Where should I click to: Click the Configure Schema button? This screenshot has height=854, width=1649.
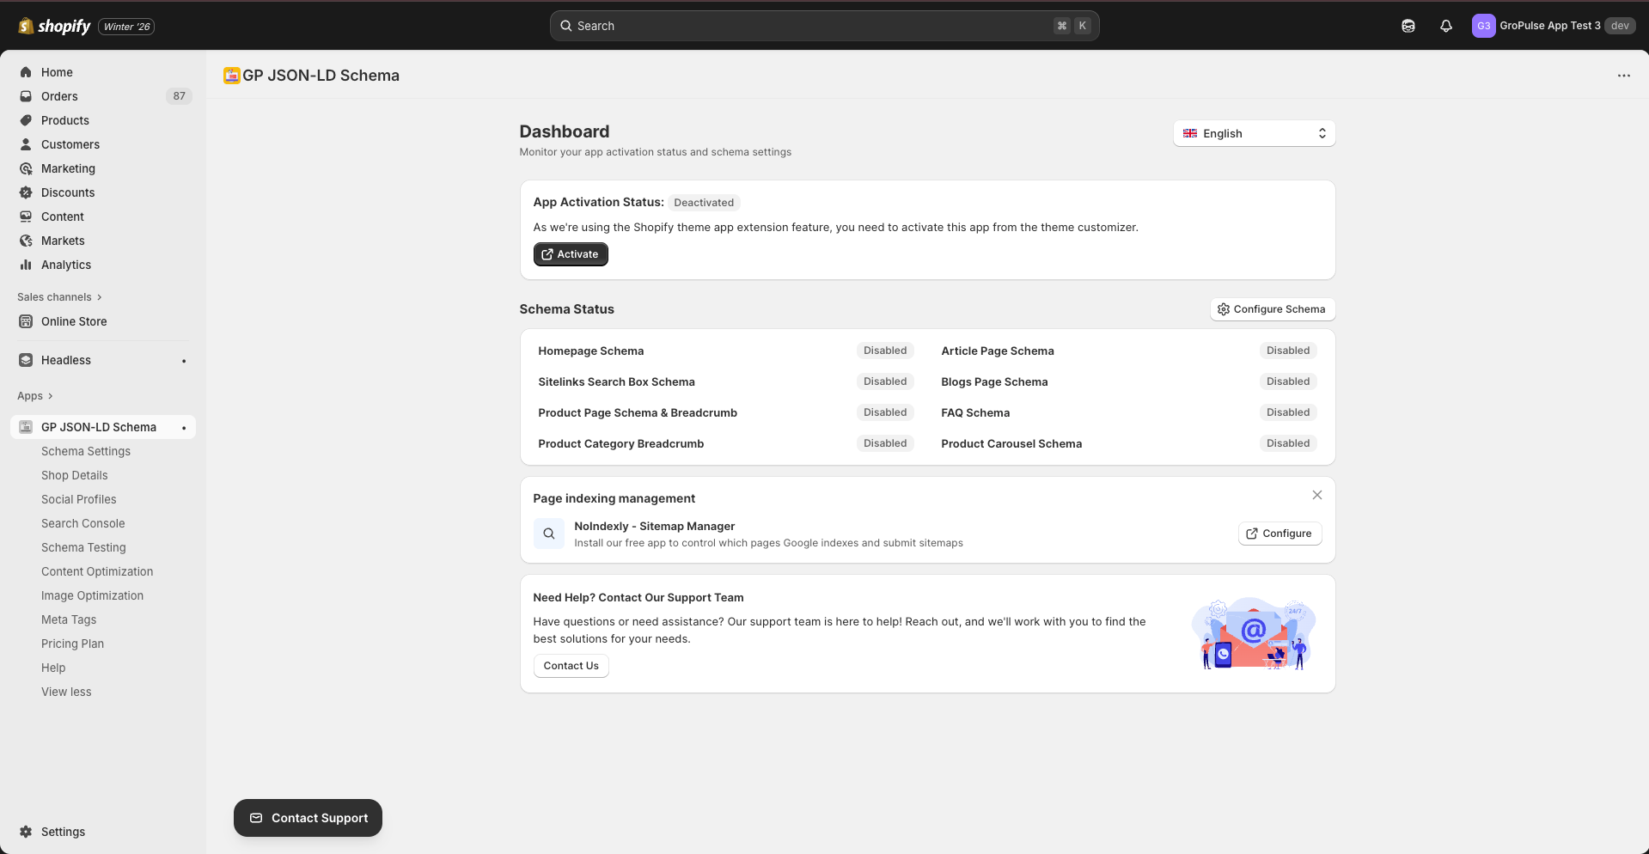tap(1272, 309)
